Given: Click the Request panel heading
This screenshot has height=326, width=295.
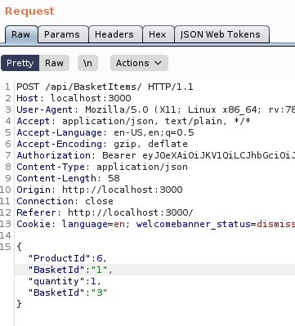Looking at the screenshot, I should point(29,11).
